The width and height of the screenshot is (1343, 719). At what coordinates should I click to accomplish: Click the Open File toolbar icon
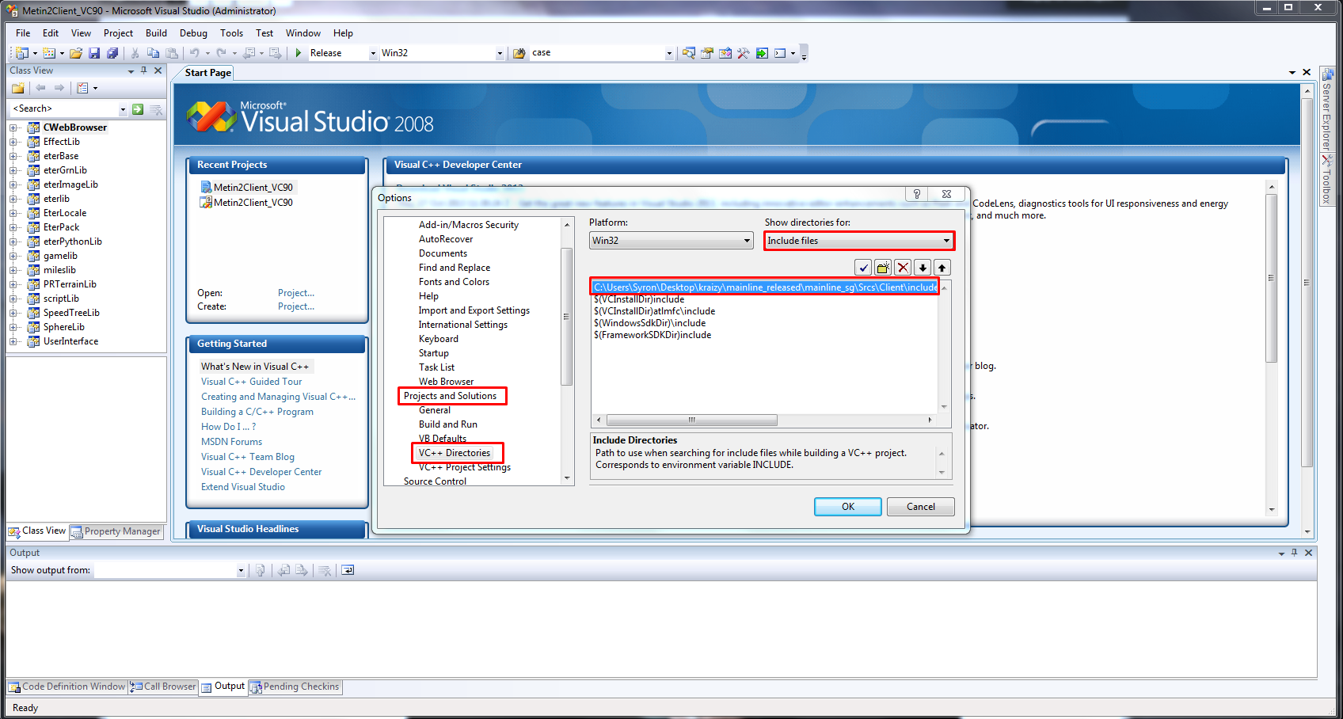pyautogui.click(x=76, y=53)
